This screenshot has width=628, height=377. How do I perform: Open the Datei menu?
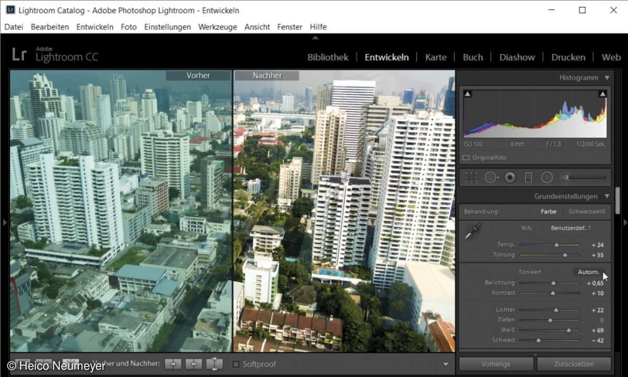pos(14,27)
